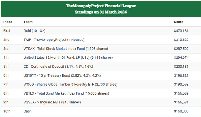Viewport: 201px width, 117px height.
Task: Select the VTSAX Total Stock Market Index Fund entry
Action: coord(66,49)
